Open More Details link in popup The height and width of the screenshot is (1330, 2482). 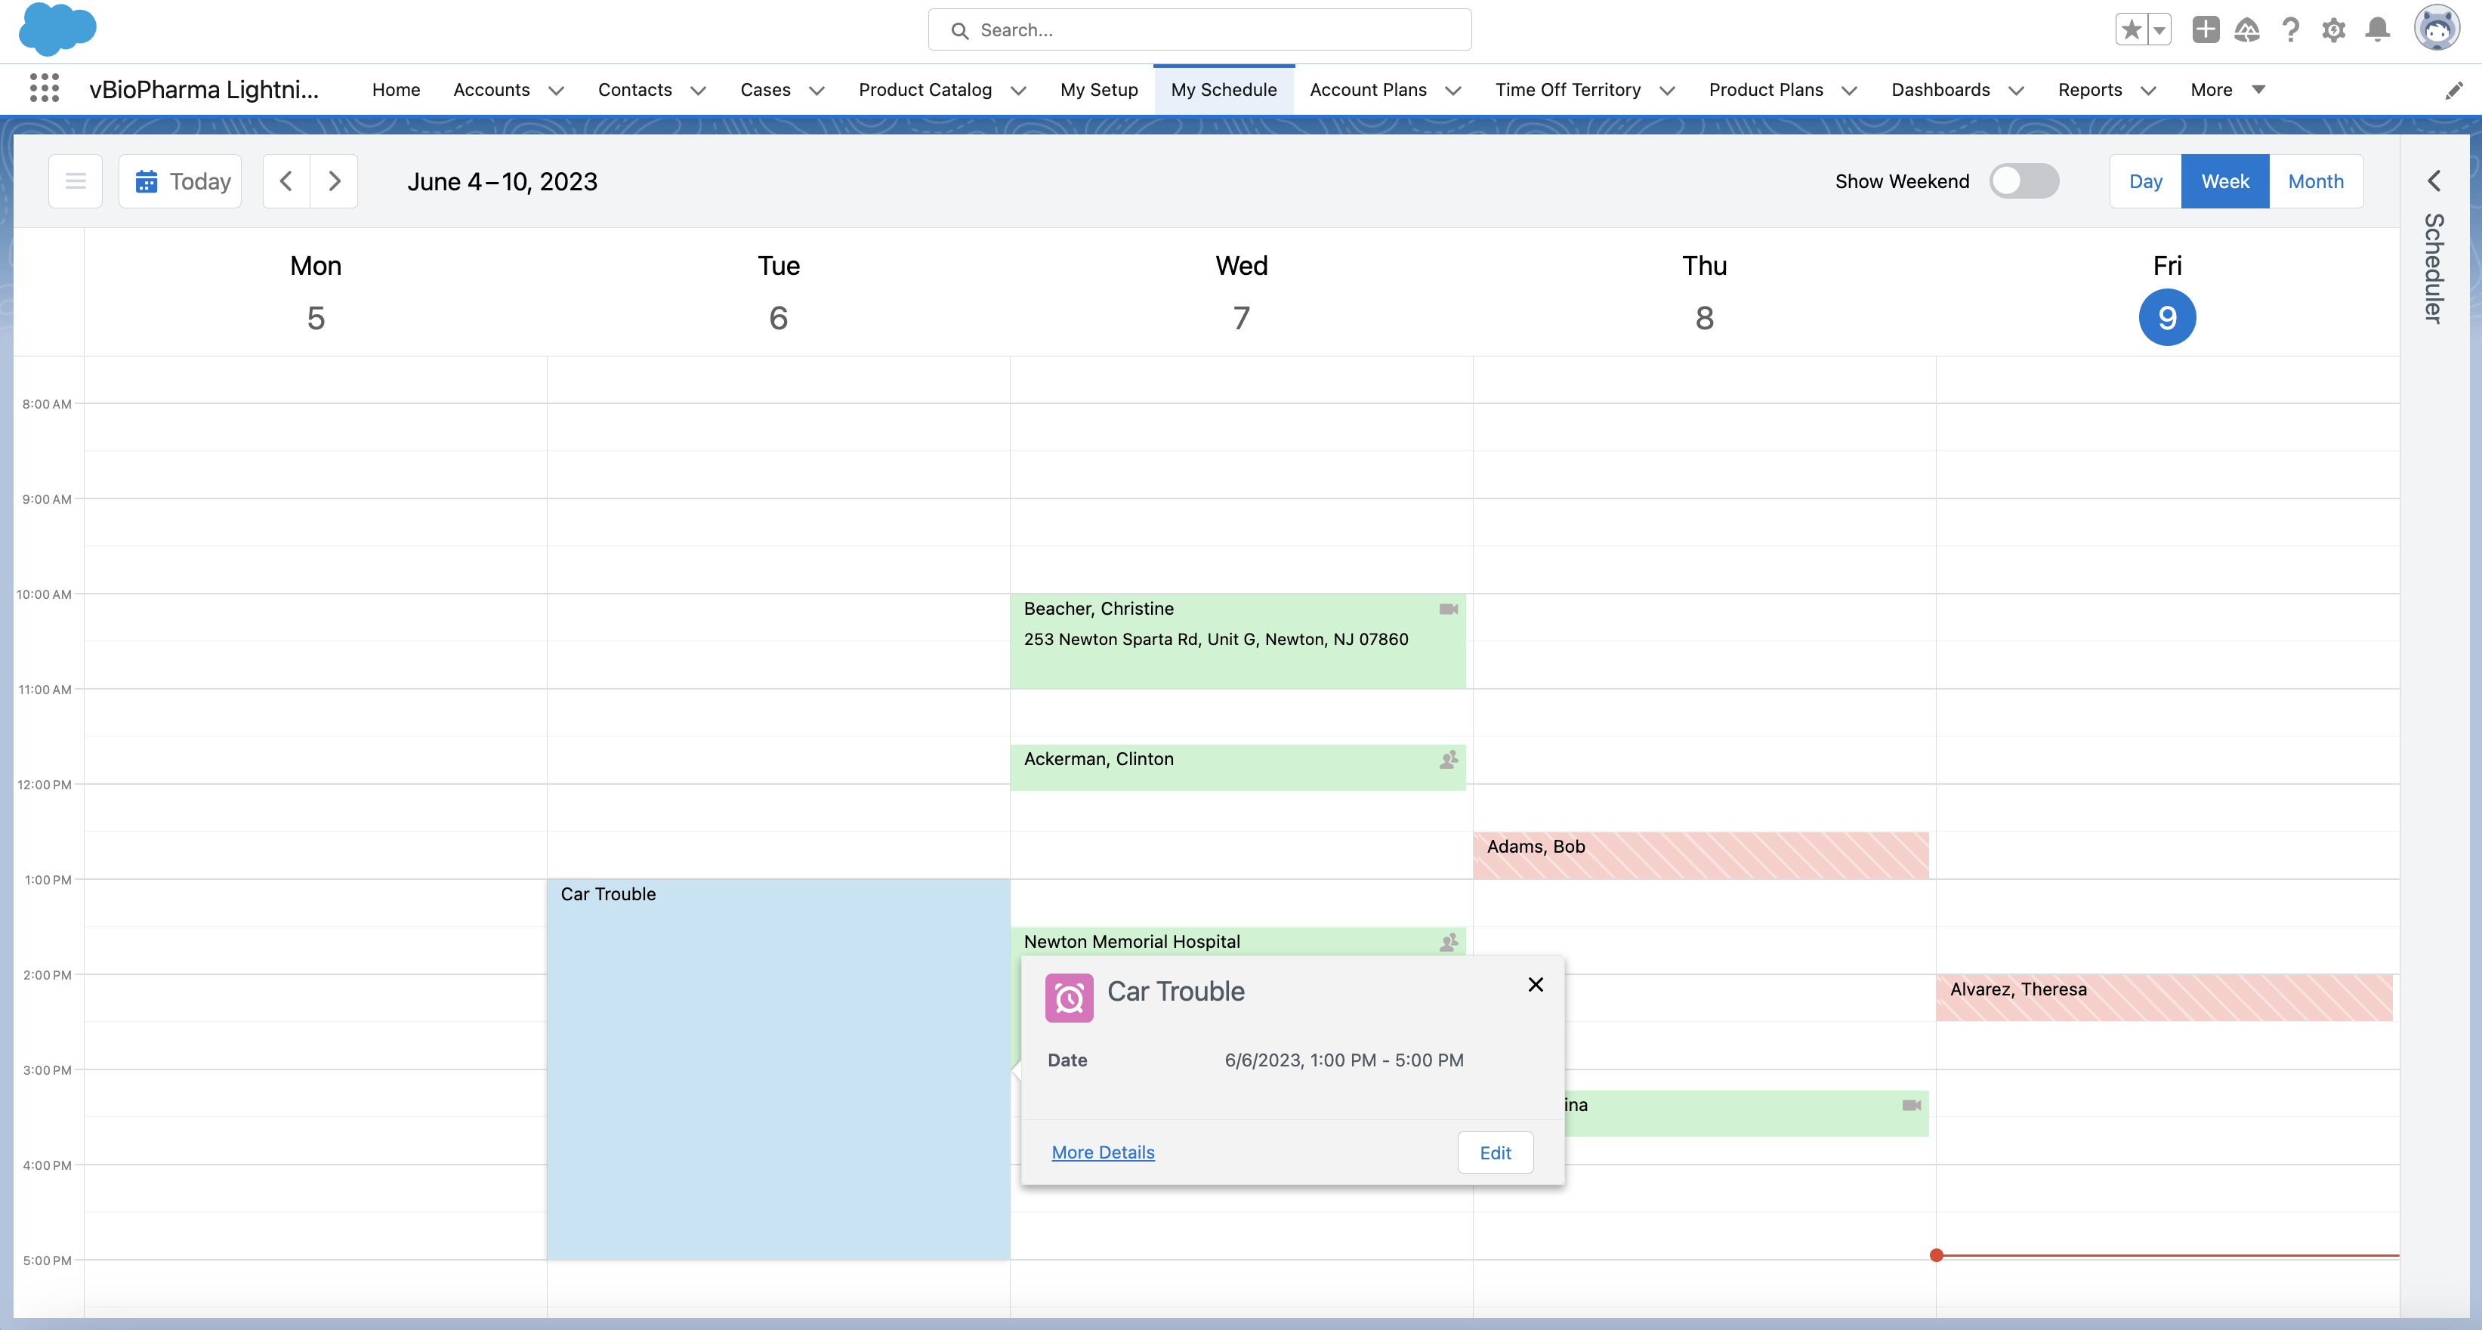(1102, 1153)
